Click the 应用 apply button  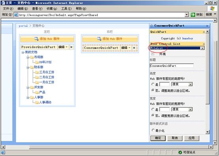191,138
